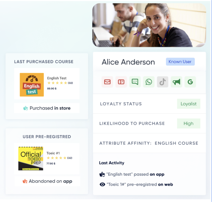Open the SMS chat bubble icon
The image size is (212, 202).
click(x=135, y=82)
